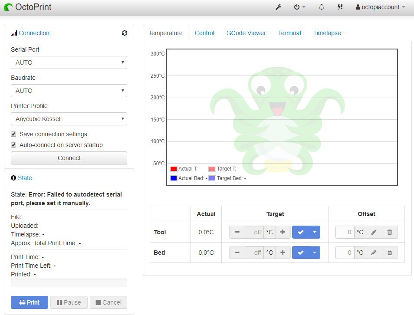The image size is (414, 315).
Task: Click the Bed target temperature input
Action: [254, 253]
